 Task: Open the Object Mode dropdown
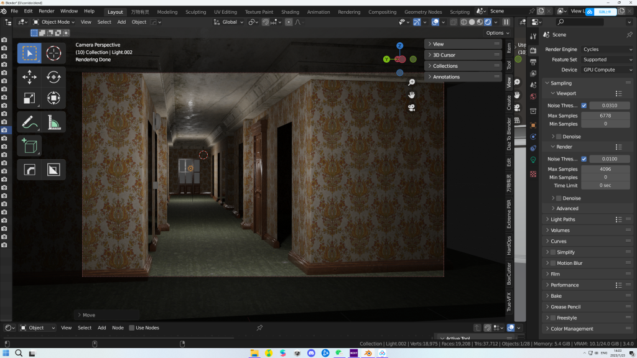pos(54,22)
